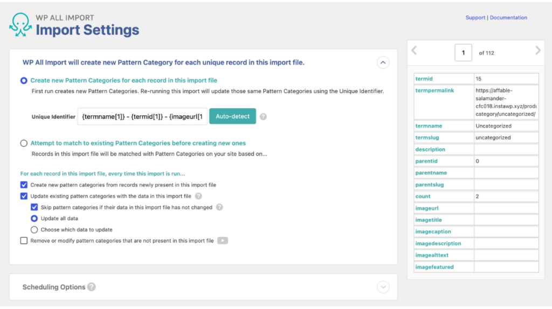552x309 pixels.
Task: Click the parentname field name
Action: [x=431, y=173]
